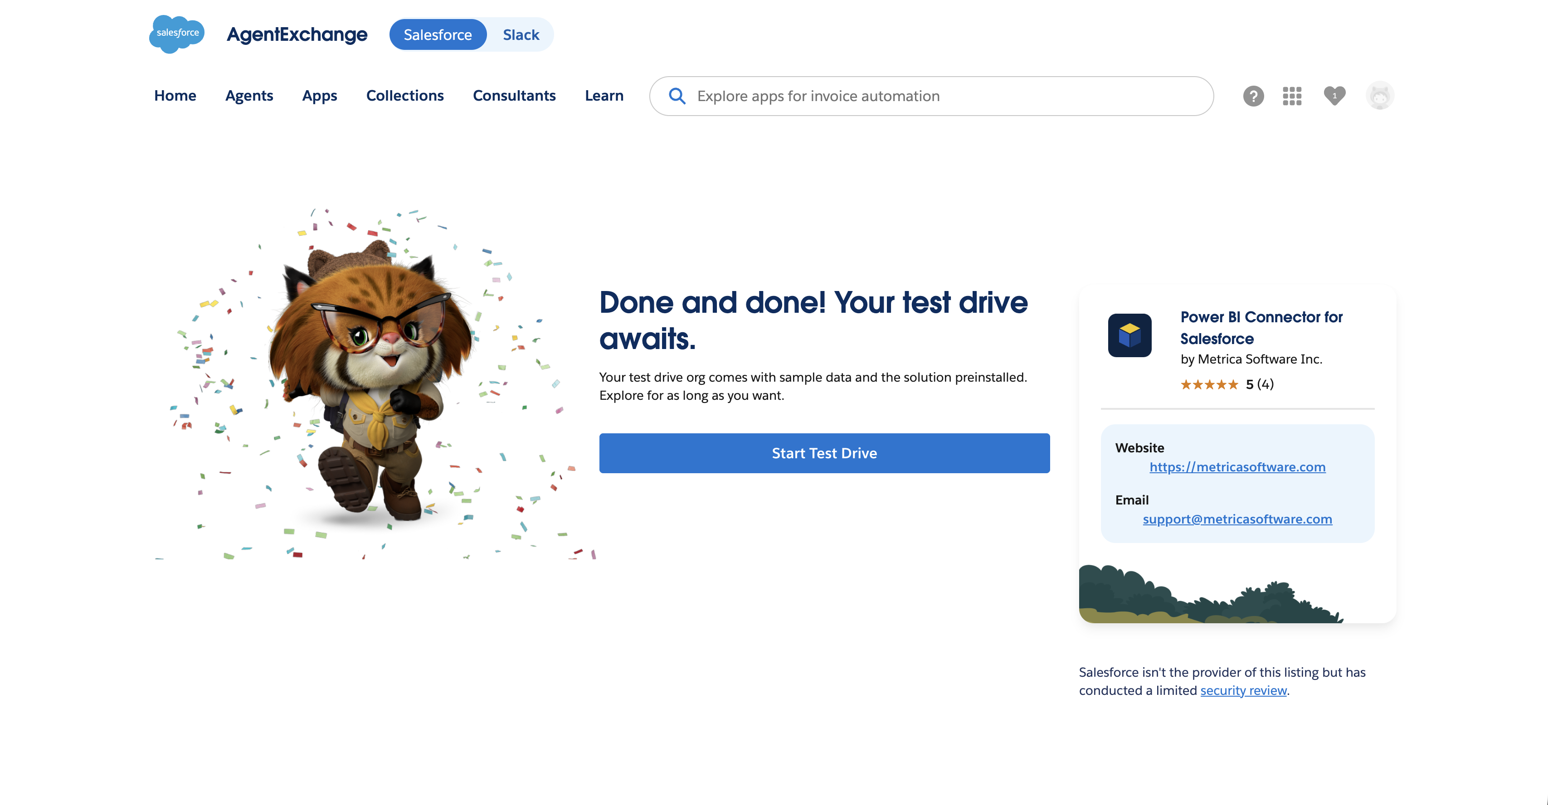Click the search magnifier icon
1548x805 pixels.
677,96
